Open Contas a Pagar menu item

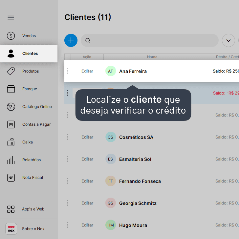click(29, 124)
